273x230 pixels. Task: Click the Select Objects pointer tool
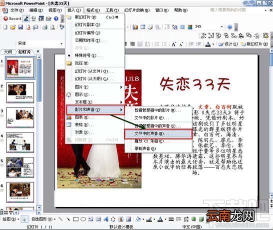click(x=24, y=219)
